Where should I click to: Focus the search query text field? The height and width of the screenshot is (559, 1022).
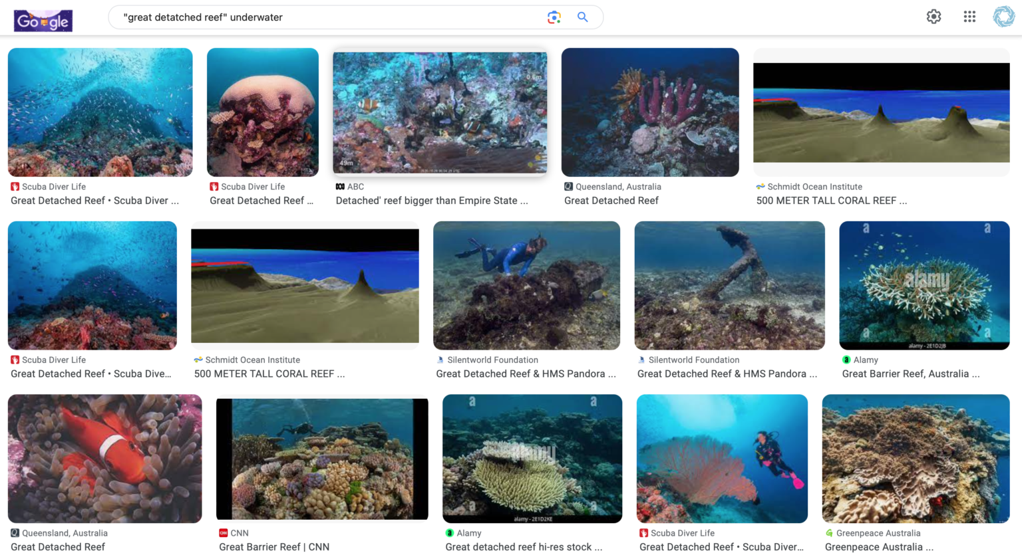point(326,17)
